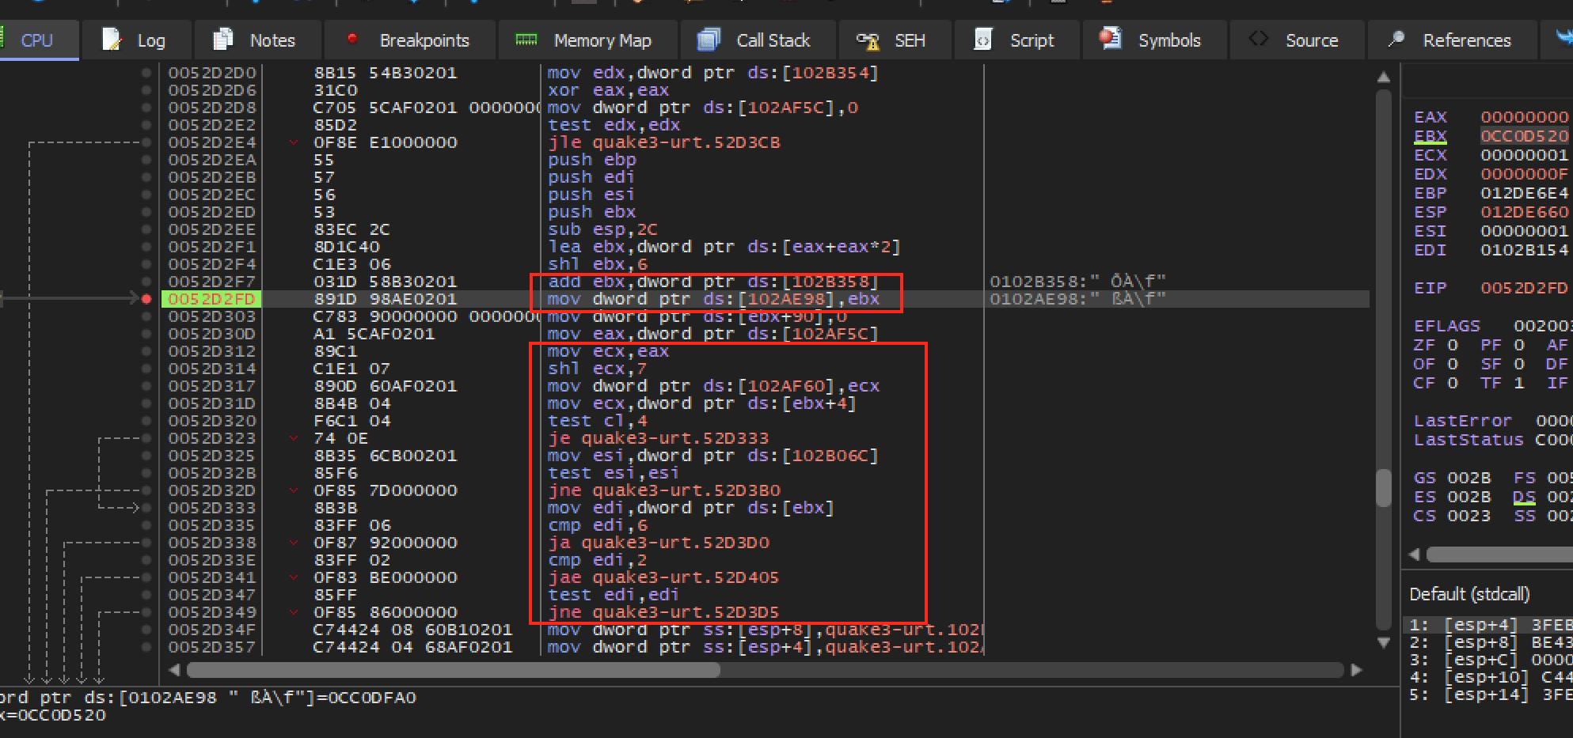Select the EFLAGS register label

1446,326
